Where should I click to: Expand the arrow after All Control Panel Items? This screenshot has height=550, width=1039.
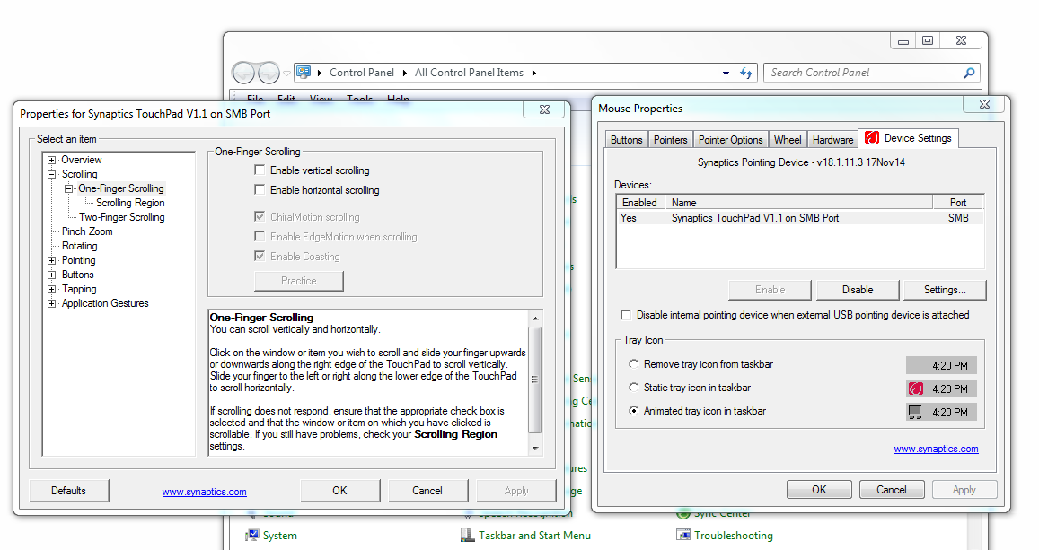[533, 73]
